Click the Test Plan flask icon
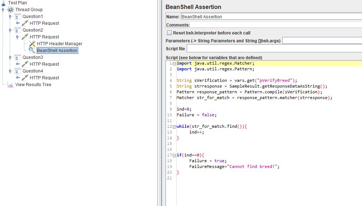The height and width of the screenshot is (206, 362). pyautogui.click(x=4, y=3)
